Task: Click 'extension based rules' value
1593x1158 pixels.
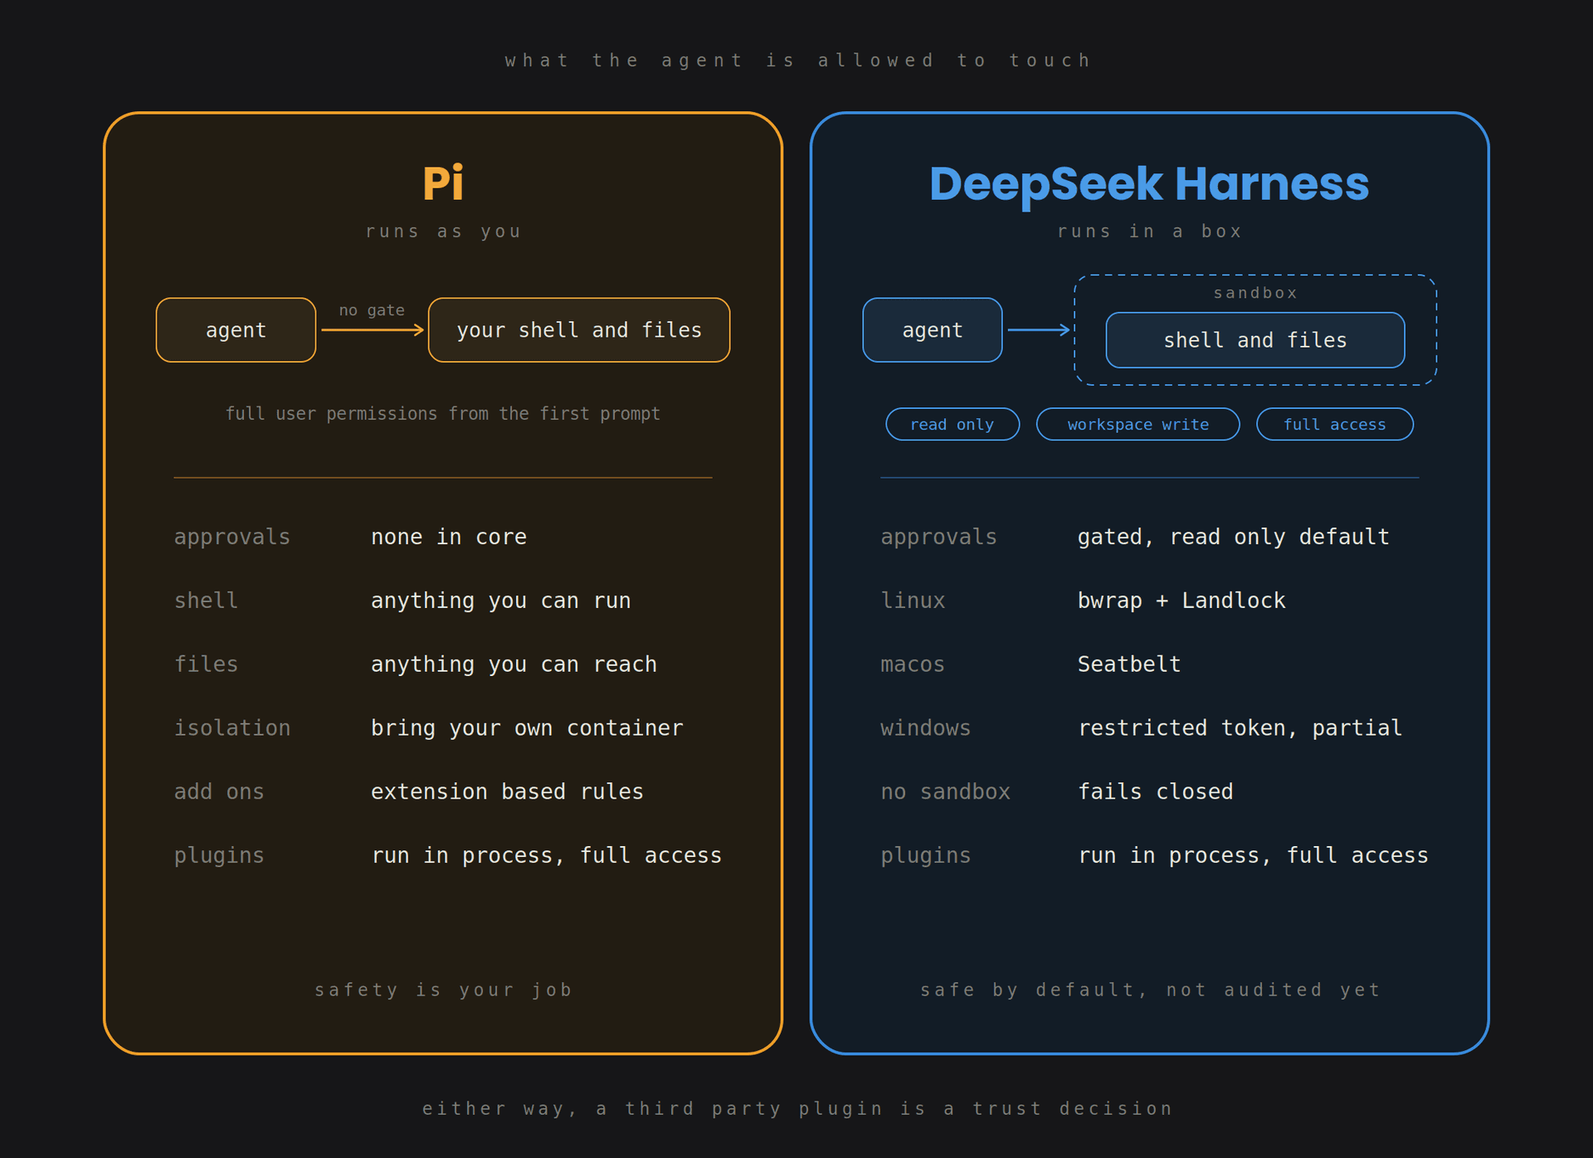Action: 507,791
